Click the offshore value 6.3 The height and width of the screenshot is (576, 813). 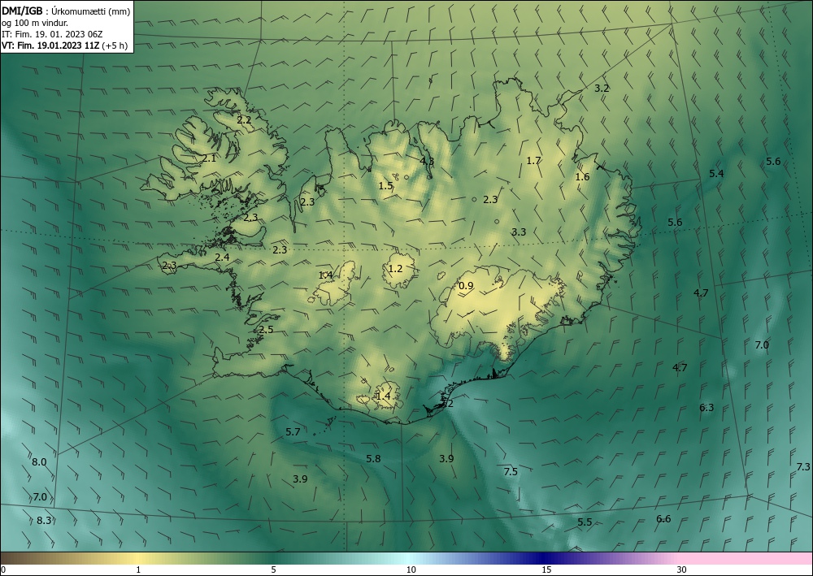pyautogui.click(x=706, y=408)
